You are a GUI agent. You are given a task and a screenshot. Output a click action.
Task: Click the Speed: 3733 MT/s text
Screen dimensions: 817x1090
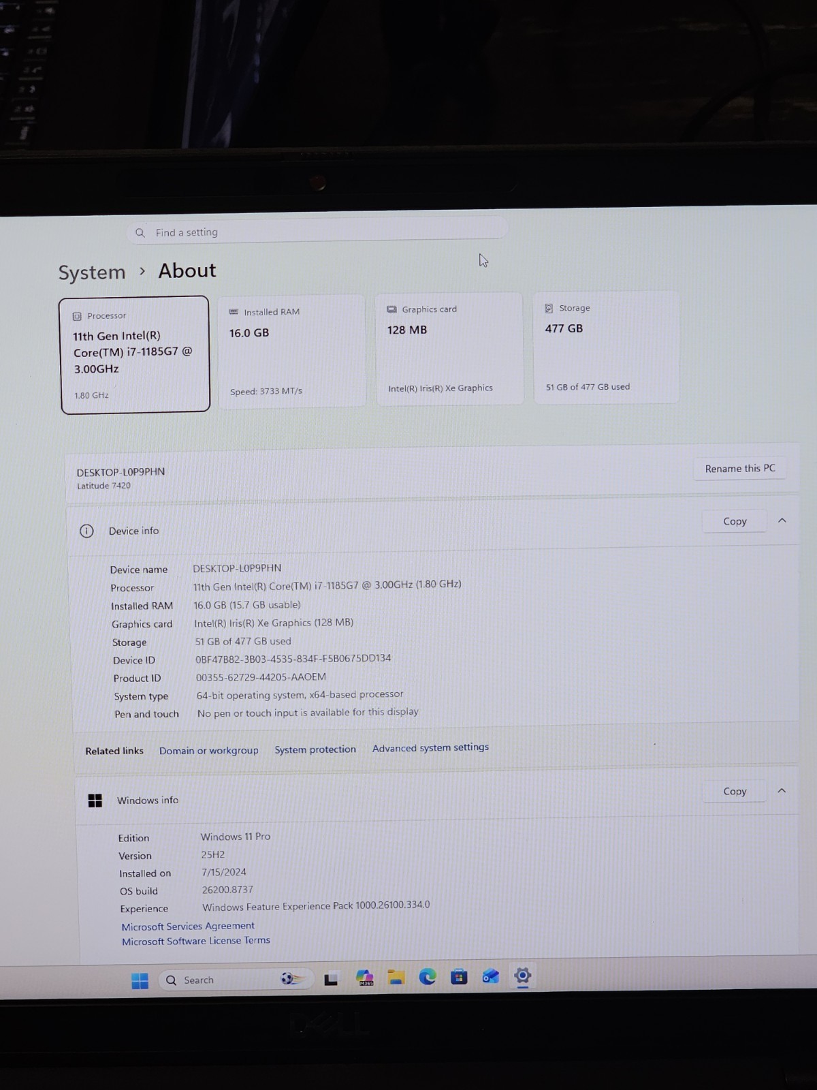266,391
